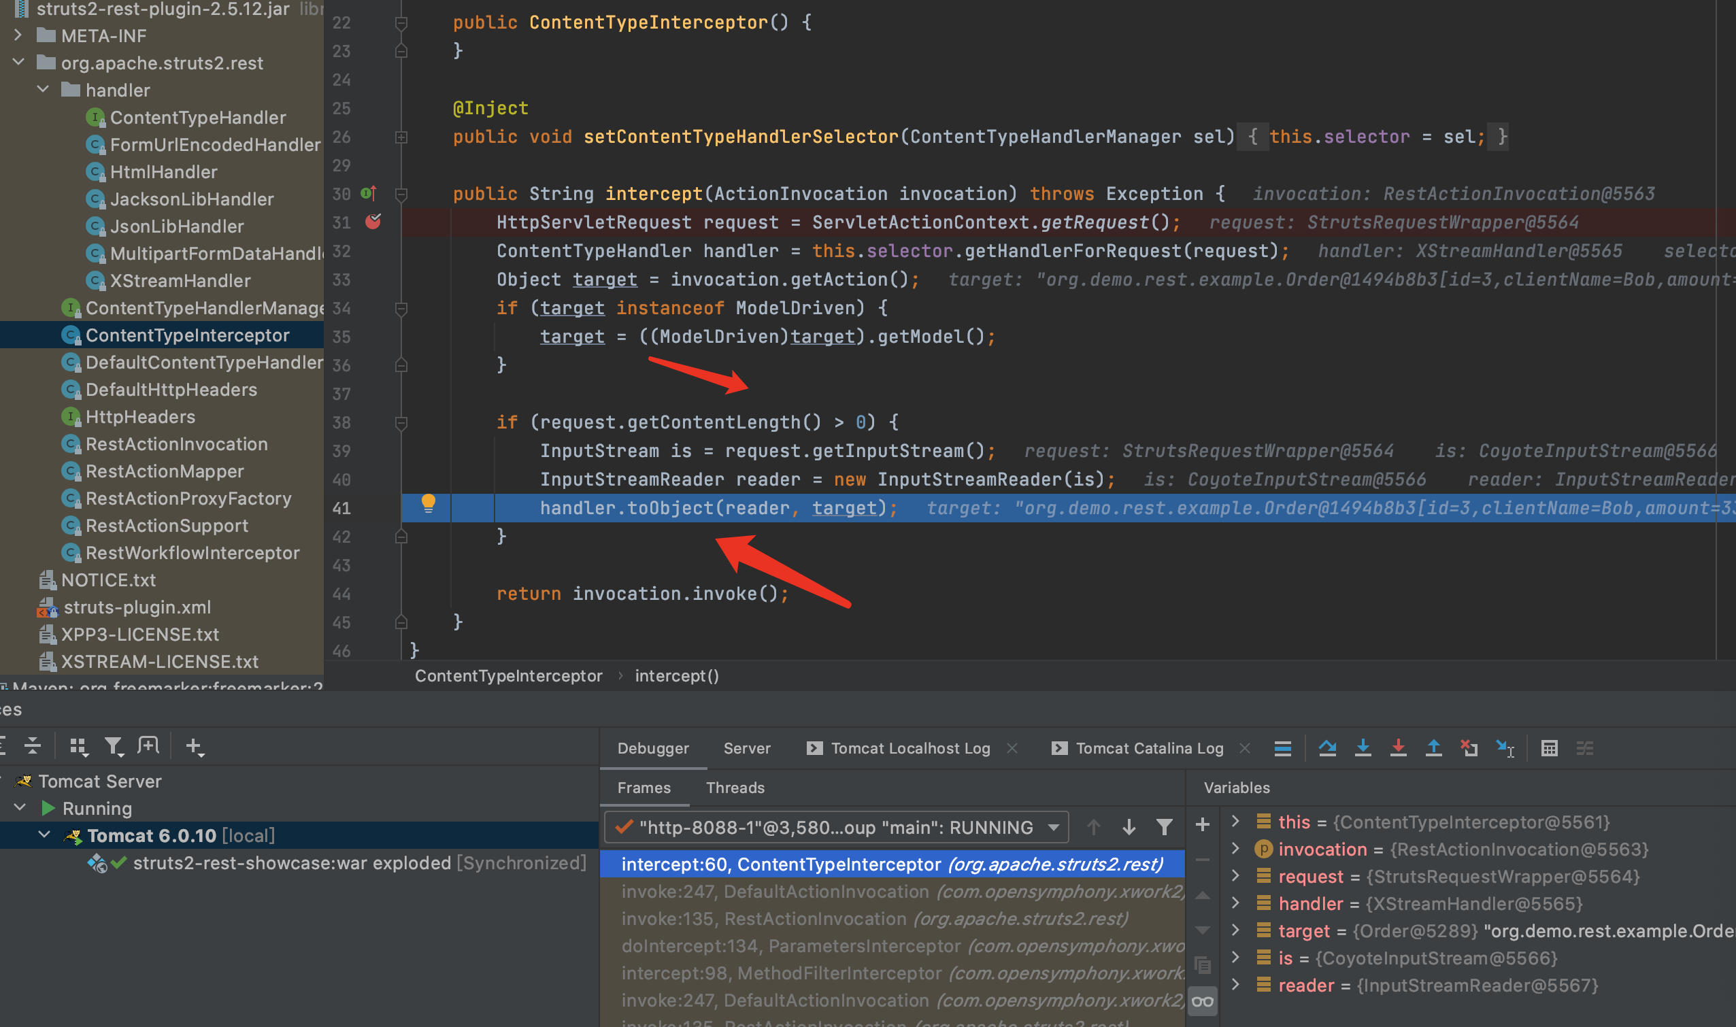This screenshot has height=1027, width=1736.
Task: Click the Run to Cursor icon
Action: (1505, 748)
